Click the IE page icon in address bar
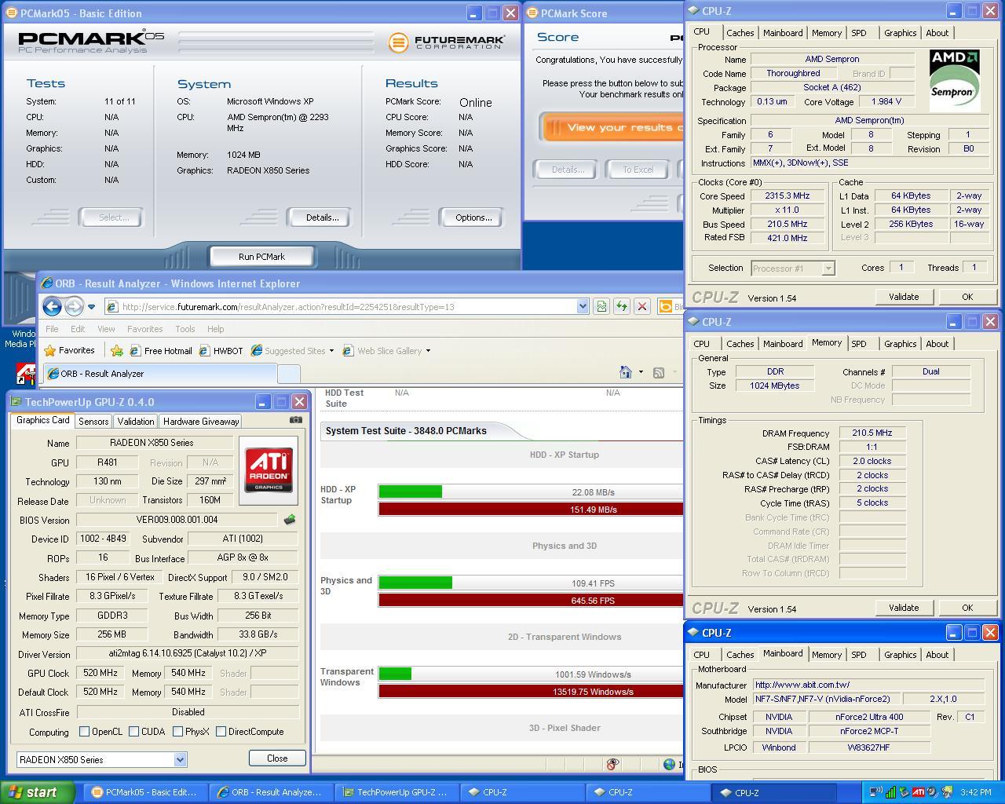This screenshot has width=1005, height=804. pos(112,306)
